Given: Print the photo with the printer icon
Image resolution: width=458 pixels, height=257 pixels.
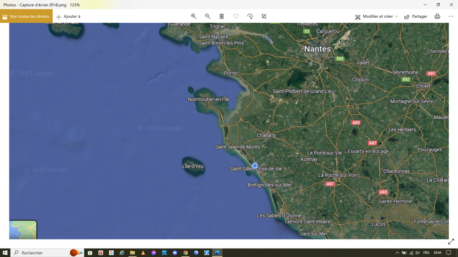Looking at the screenshot, I should click(437, 17).
